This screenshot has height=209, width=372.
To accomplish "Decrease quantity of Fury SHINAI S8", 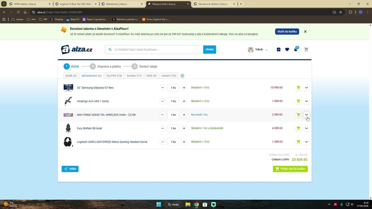I will [162, 128].
